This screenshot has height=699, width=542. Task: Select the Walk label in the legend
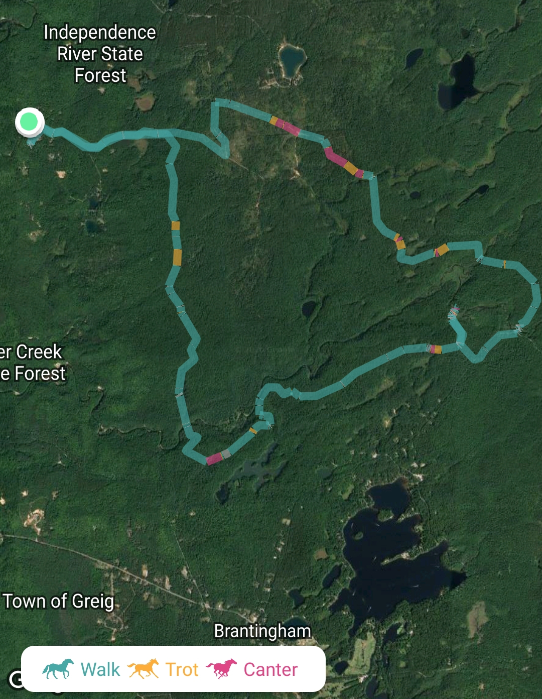coord(100,669)
